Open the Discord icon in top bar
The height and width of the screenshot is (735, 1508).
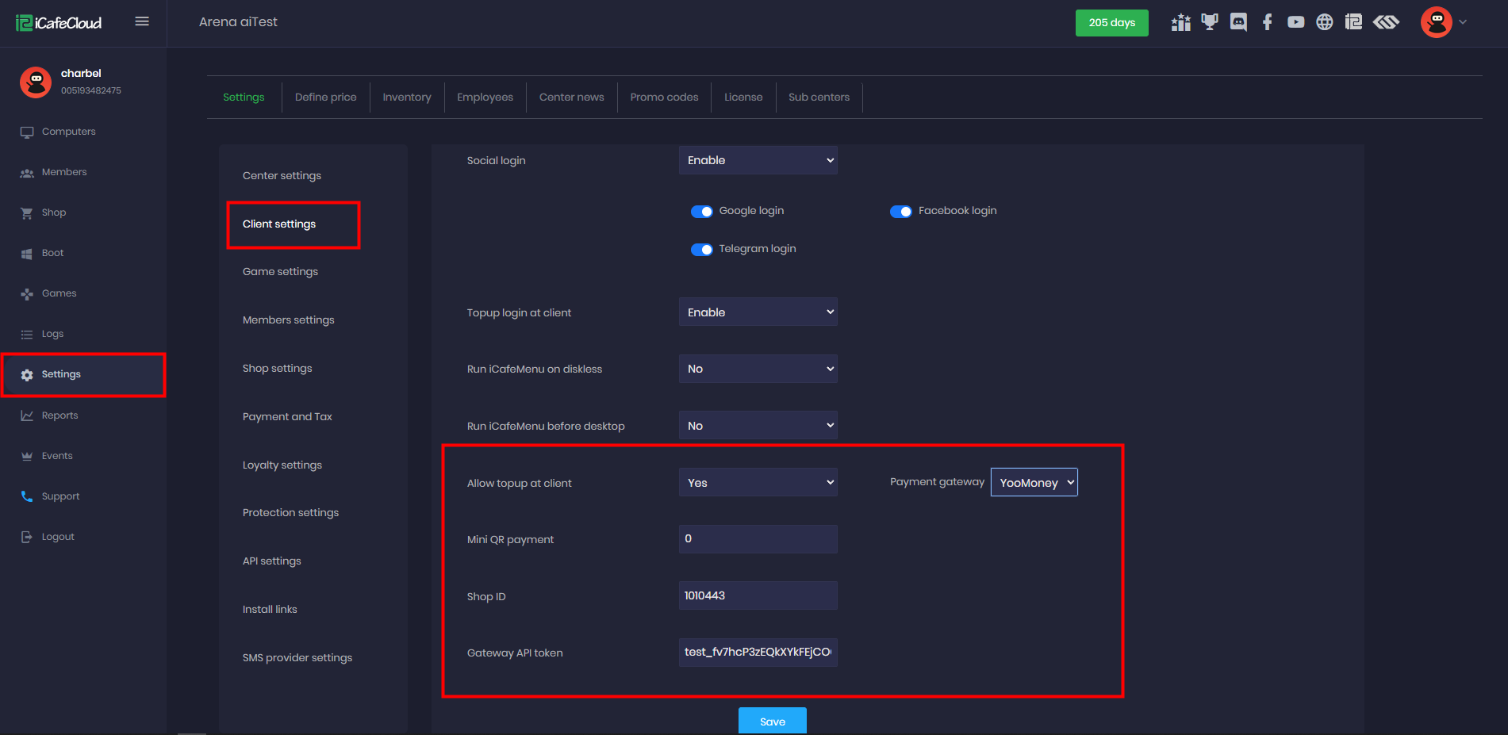(x=1238, y=22)
